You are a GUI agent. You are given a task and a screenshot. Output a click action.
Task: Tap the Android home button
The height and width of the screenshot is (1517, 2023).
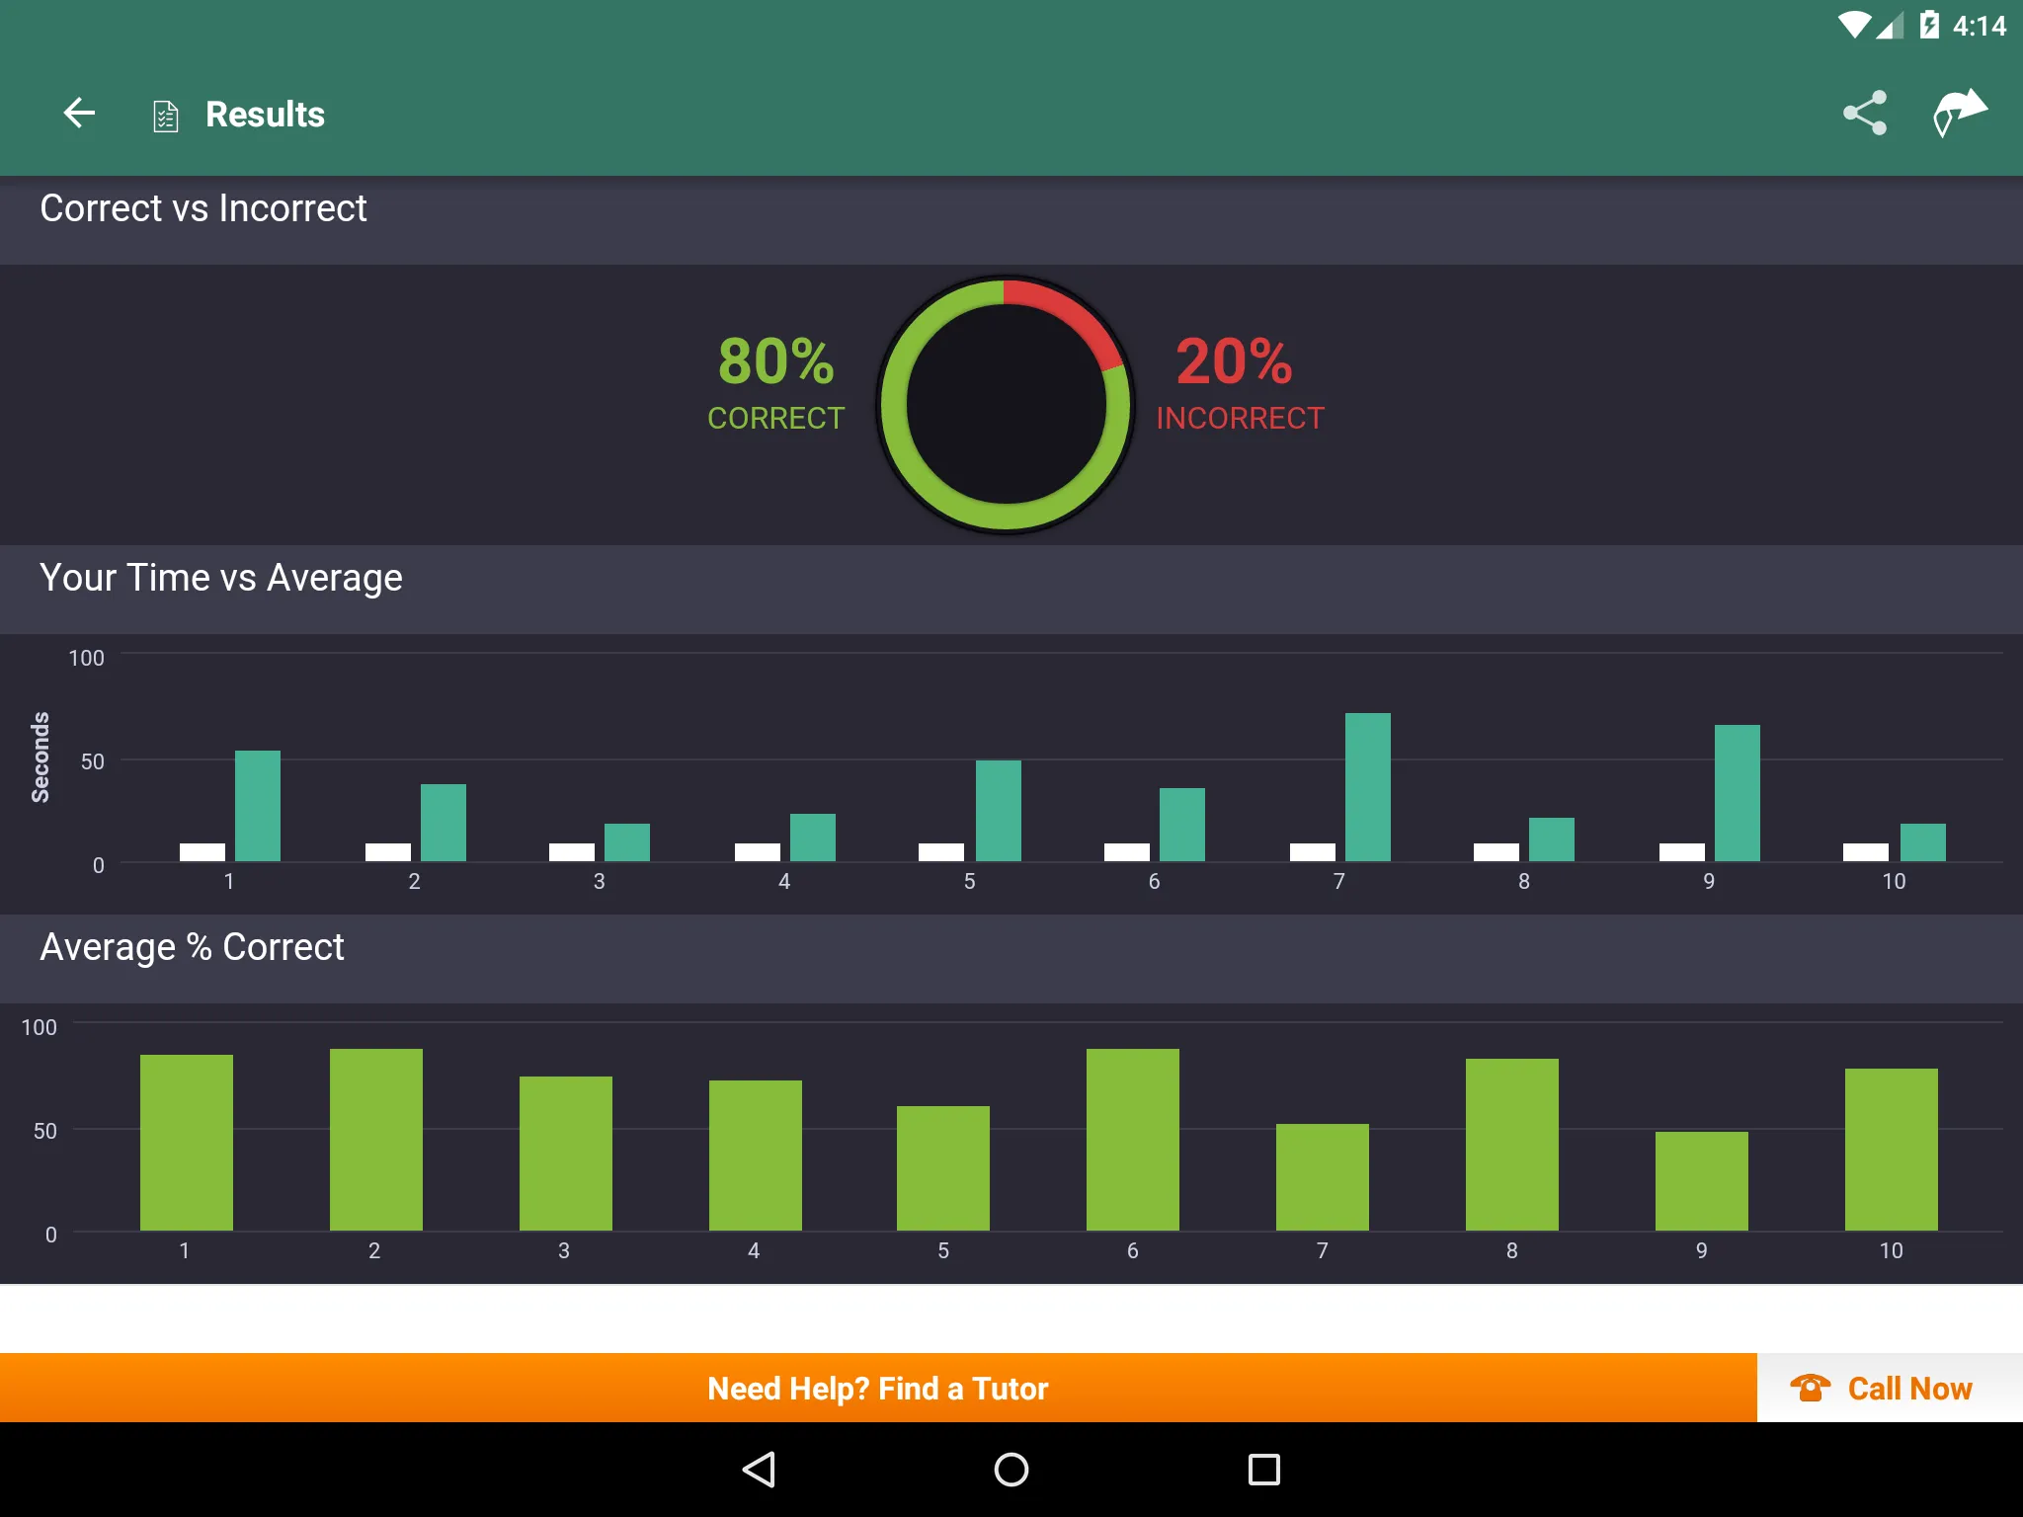(x=1011, y=1469)
